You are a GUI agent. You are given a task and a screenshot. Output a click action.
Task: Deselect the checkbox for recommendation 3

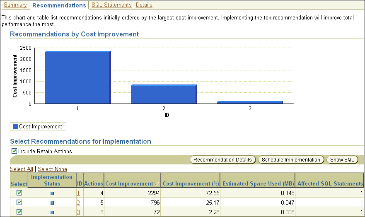19,212
